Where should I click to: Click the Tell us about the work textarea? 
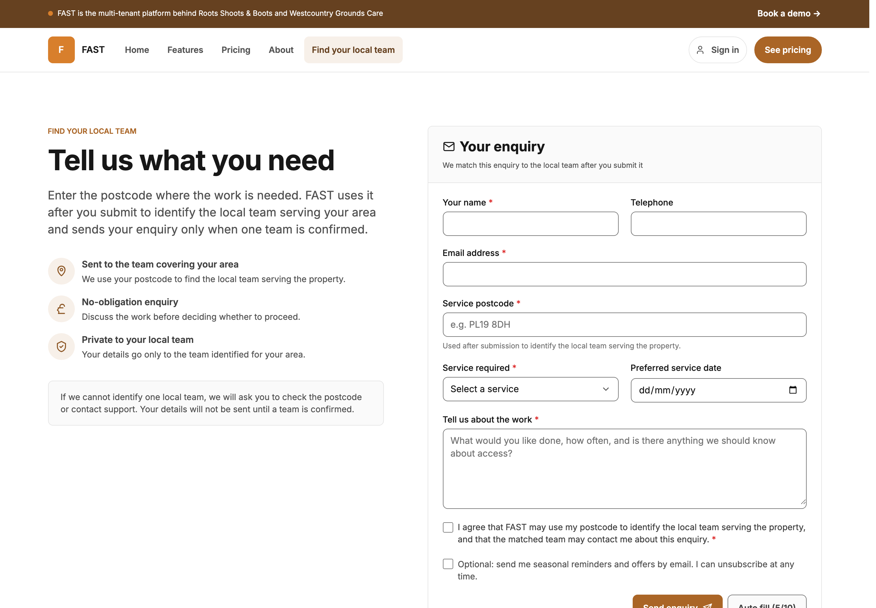point(624,468)
